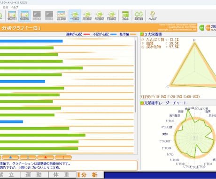This screenshot has width=216, height=179.
Task: Open the ヘルプ menu in the menu bar
Action: [x=15, y=7]
